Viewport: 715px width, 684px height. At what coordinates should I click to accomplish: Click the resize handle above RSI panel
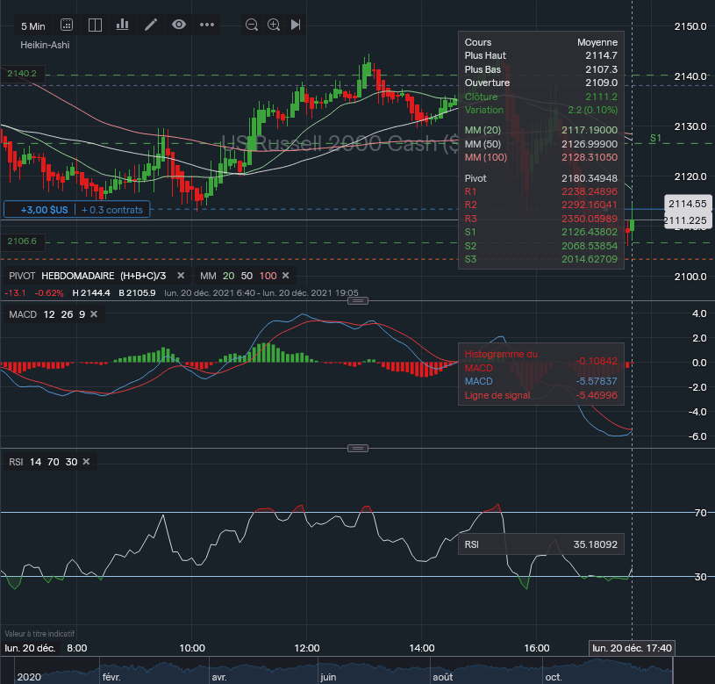(x=357, y=448)
